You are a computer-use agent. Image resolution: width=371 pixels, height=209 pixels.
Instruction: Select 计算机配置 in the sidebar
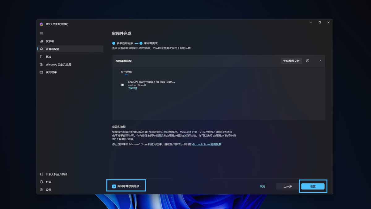[53, 49]
